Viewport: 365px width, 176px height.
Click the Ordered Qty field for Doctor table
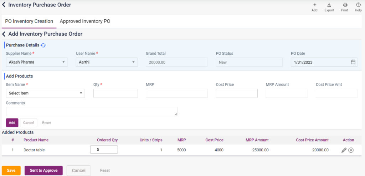coord(104,150)
